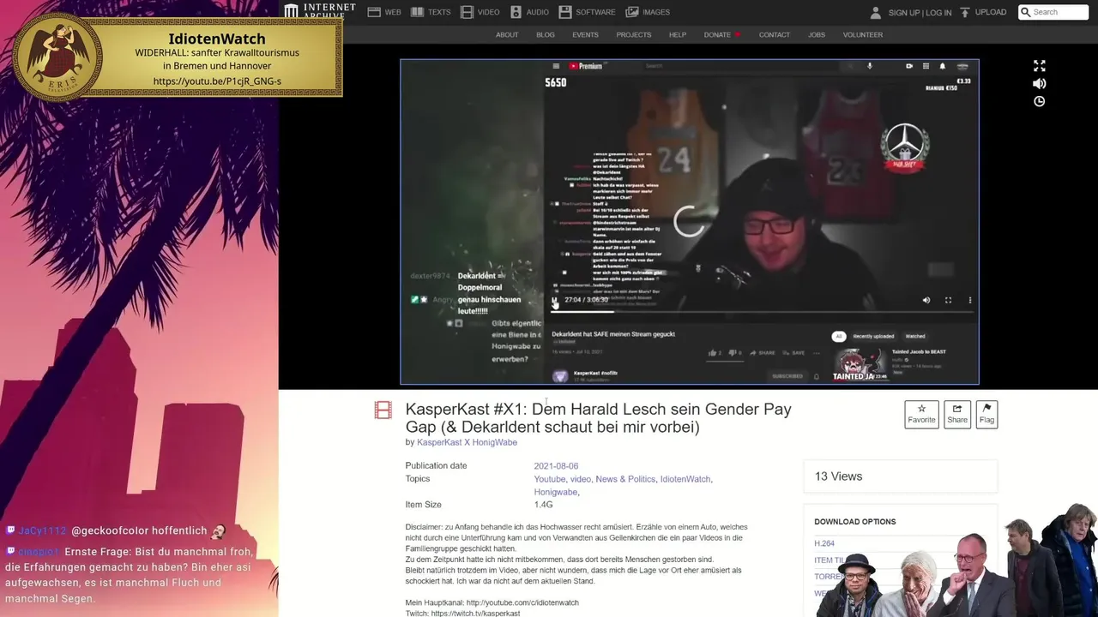Flag this item
Screen dimensions: 1098x617
coord(986,414)
